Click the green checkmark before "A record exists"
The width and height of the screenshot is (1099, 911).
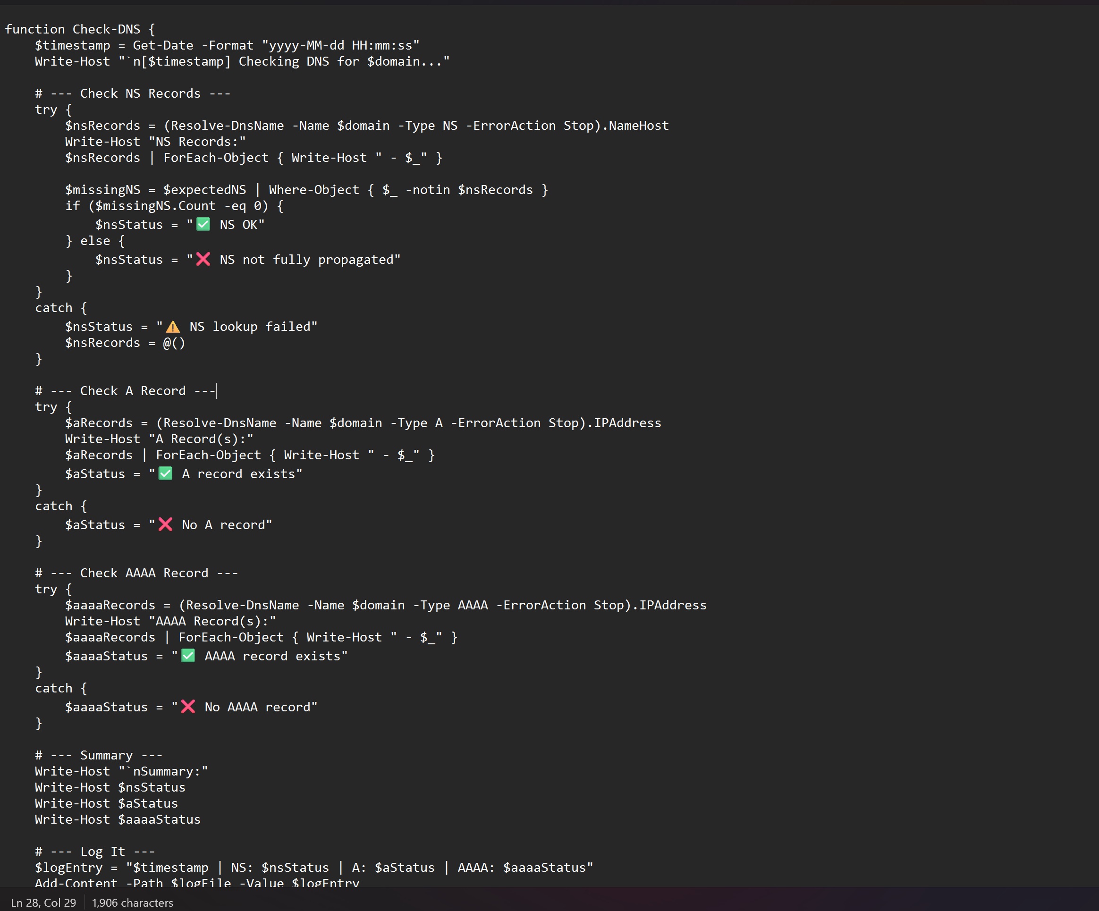(165, 474)
